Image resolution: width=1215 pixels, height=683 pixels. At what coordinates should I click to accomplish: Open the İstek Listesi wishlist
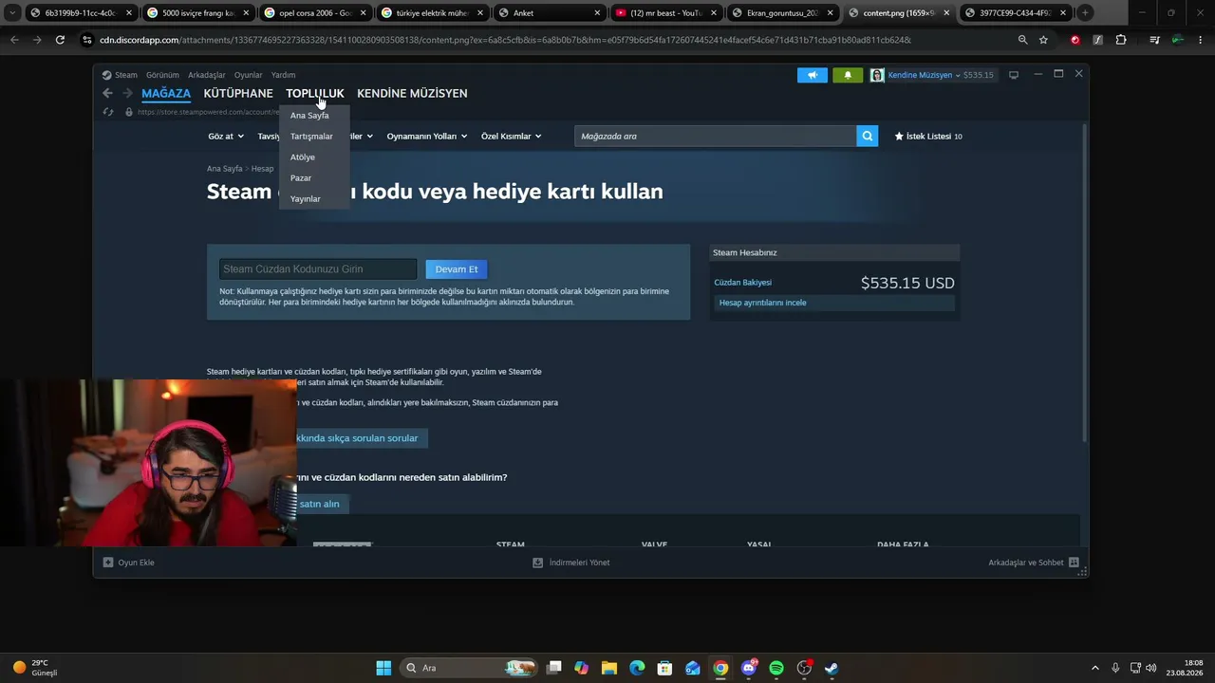coord(928,137)
